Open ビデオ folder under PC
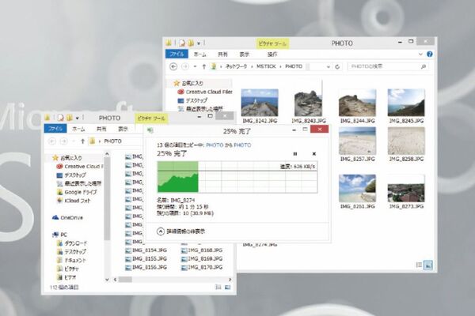475x316 pixels. [66, 277]
